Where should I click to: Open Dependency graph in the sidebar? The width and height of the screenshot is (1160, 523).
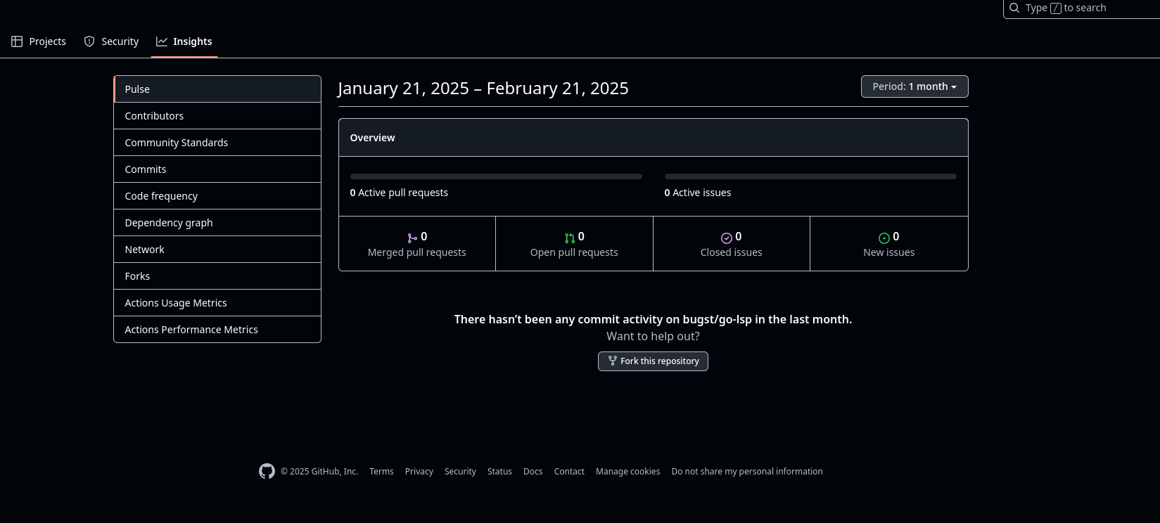click(x=217, y=223)
